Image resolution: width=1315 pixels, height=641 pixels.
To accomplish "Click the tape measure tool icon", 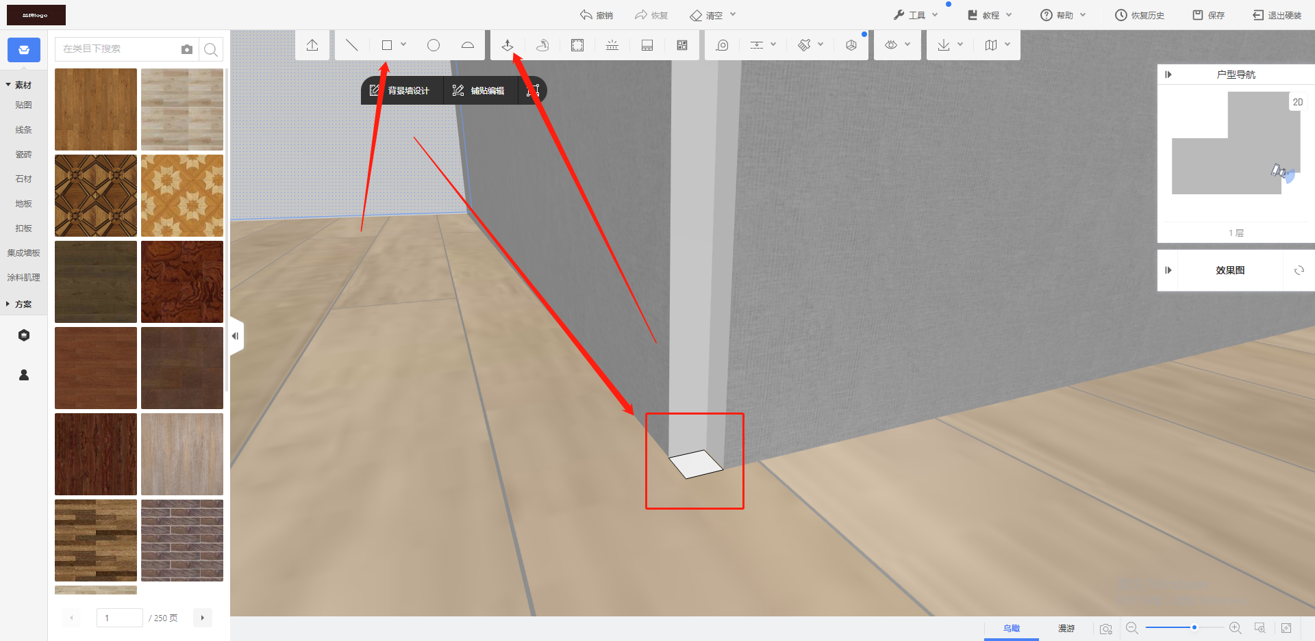I will 722,45.
